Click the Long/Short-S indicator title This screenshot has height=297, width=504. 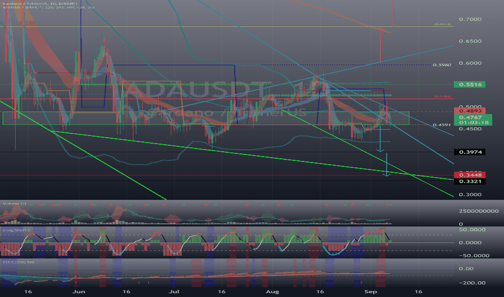(17, 230)
